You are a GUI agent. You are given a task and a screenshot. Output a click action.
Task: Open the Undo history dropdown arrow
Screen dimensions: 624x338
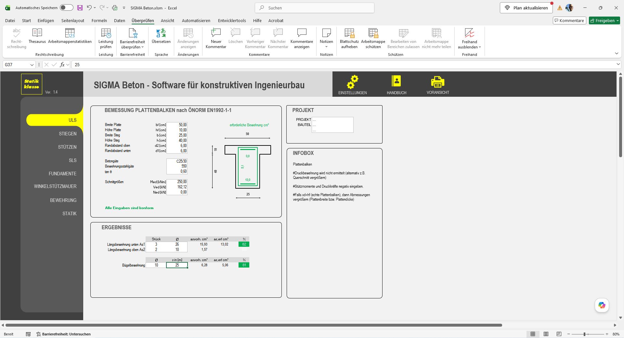coord(95,8)
